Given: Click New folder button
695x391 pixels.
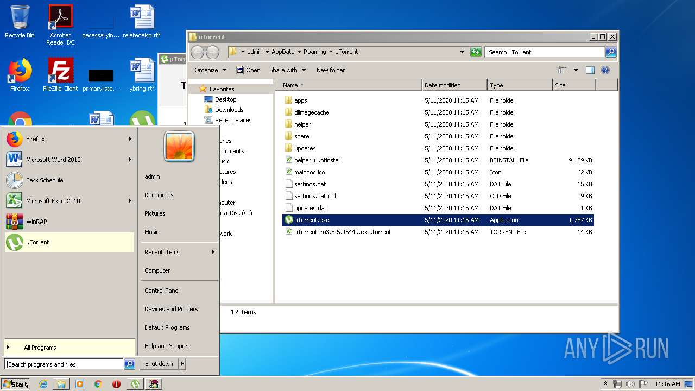Looking at the screenshot, I should pyautogui.click(x=331, y=70).
